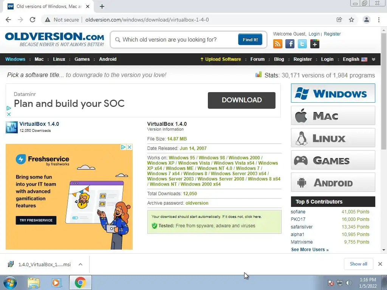The width and height of the screenshot is (387, 290).
Task: Open the Twitter social icon
Action: [302, 44]
